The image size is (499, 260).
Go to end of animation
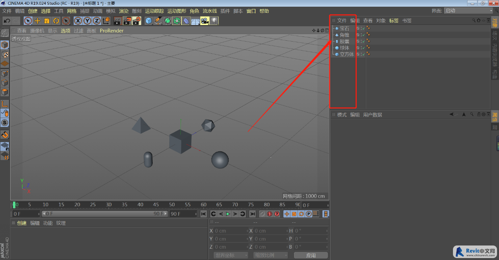[252, 214]
